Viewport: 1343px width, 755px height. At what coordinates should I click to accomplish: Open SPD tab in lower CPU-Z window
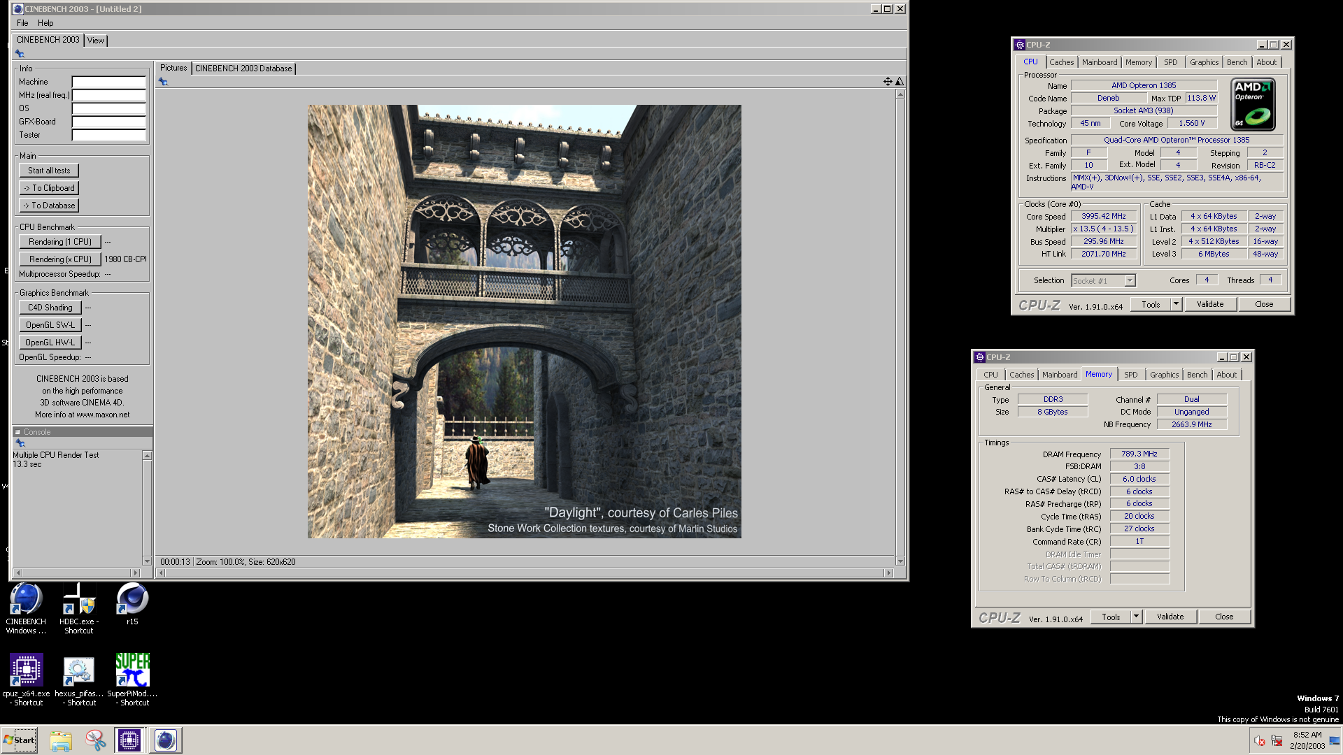1130,375
